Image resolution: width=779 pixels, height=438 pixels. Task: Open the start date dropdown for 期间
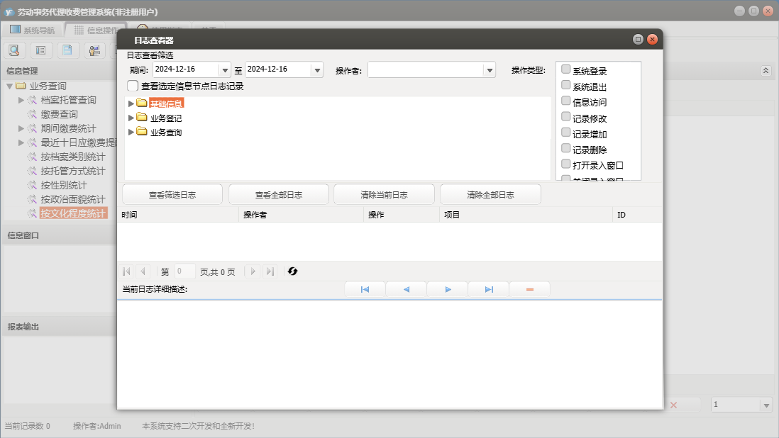point(225,70)
